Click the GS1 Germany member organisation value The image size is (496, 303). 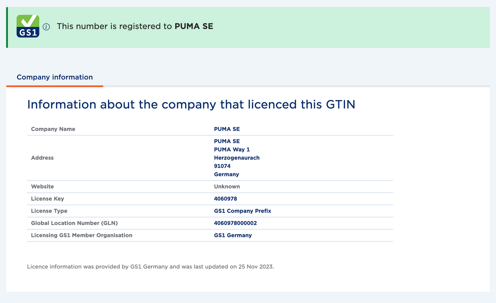coord(233,235)
